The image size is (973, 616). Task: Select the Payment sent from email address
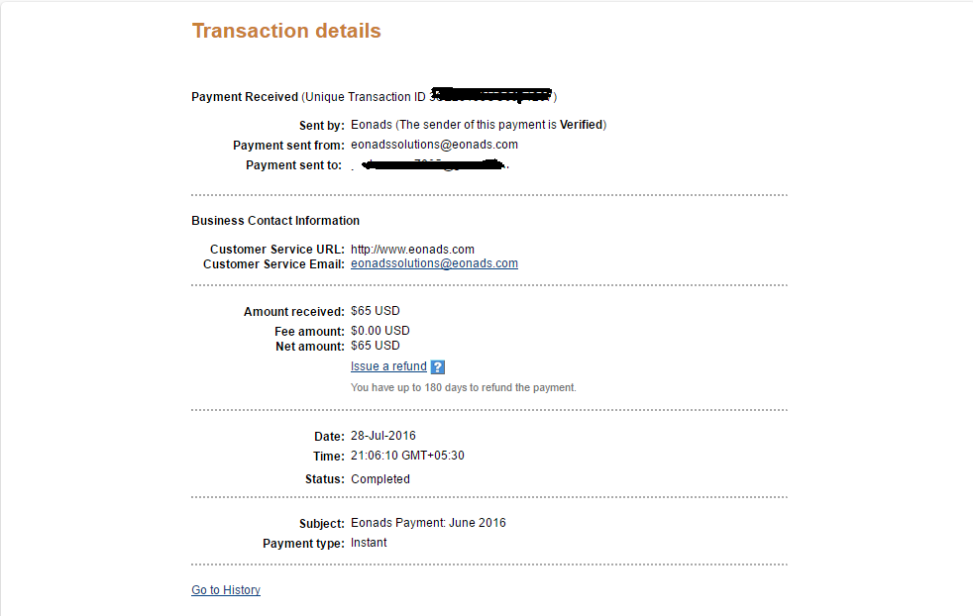[x=434, y=145]
